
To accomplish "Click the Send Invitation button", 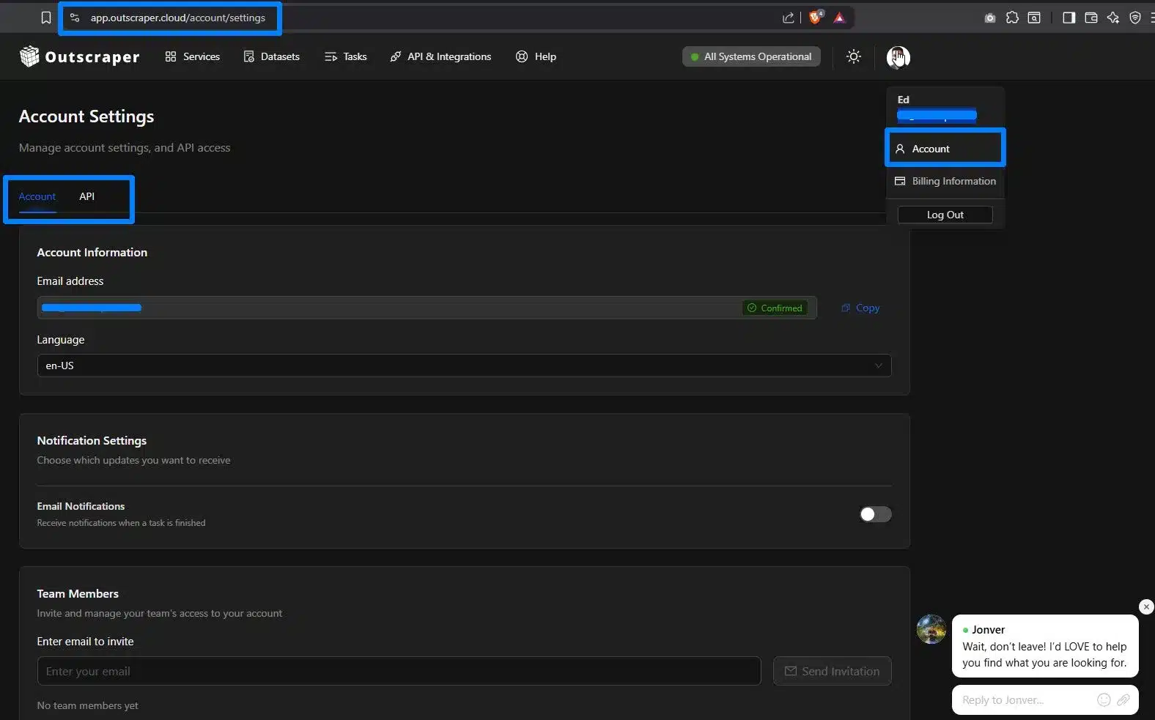I will 832,671.
